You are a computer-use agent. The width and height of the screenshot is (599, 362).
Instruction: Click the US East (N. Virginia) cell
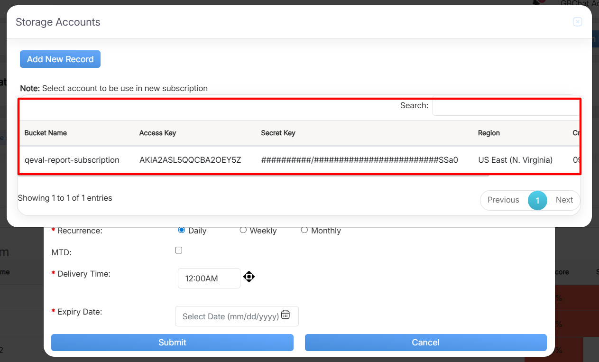(x=516, y=160)
